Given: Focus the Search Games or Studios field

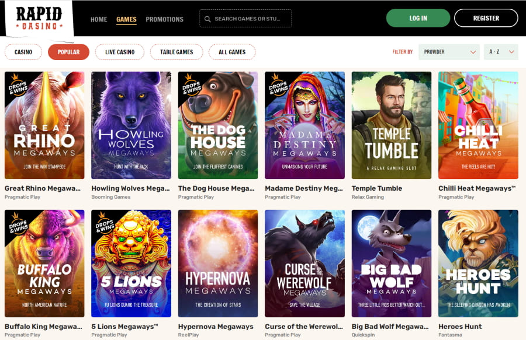Looking at the screenshot, I should (x=245, y=19).
